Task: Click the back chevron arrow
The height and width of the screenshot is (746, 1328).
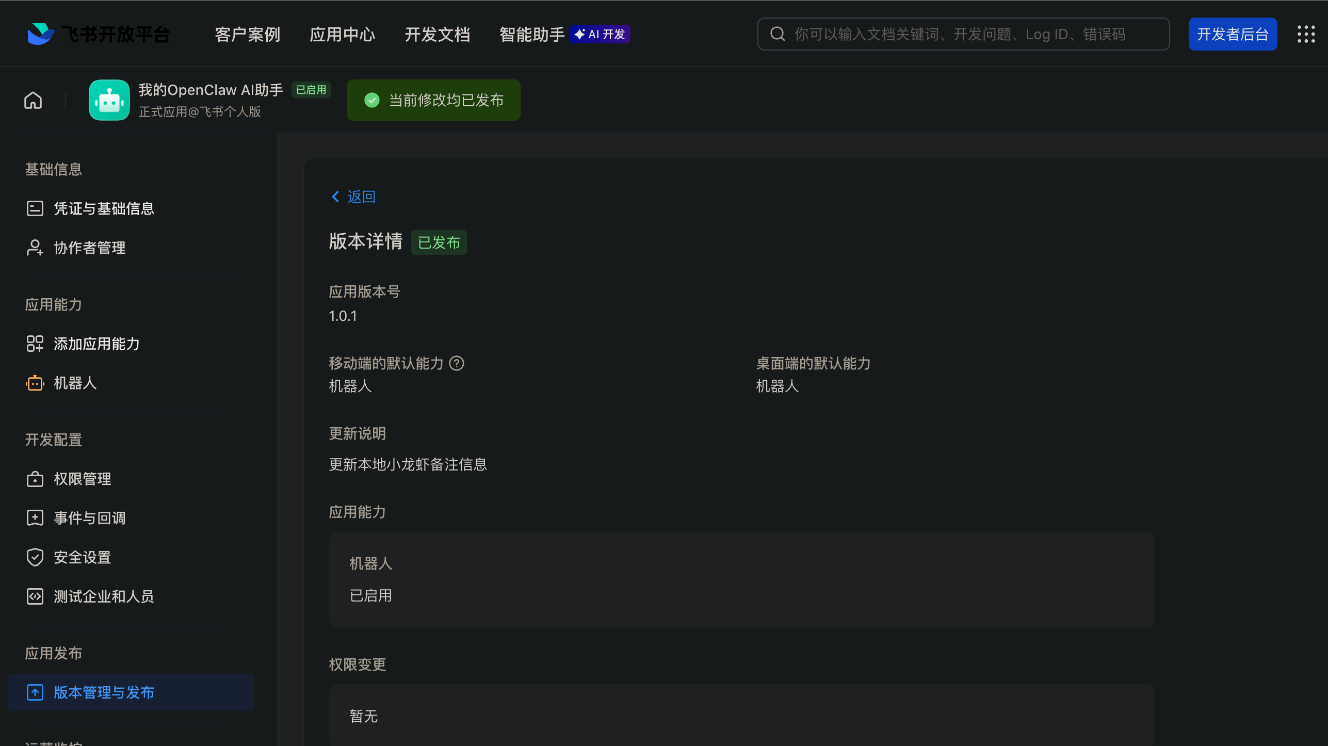Action: click(335, 197)
